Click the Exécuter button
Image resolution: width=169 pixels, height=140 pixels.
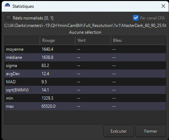point(118,131)
